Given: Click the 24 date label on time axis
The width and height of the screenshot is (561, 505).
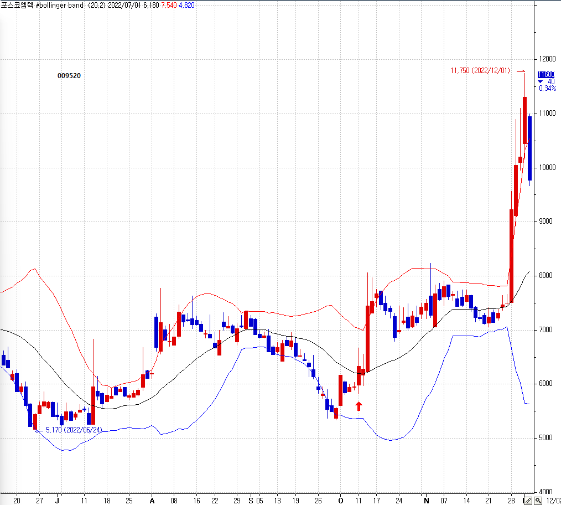Looking at the screenshot, I should [399, 501].
